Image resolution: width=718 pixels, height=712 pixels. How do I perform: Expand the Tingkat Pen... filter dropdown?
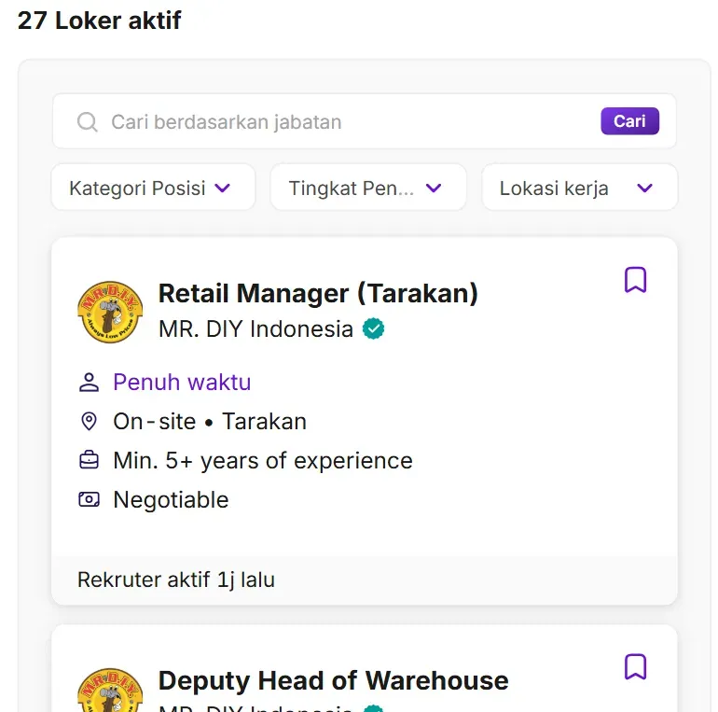point(367,188)
